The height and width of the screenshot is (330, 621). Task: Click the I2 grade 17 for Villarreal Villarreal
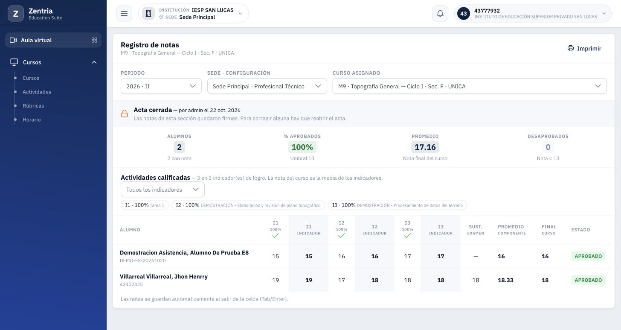341,280
